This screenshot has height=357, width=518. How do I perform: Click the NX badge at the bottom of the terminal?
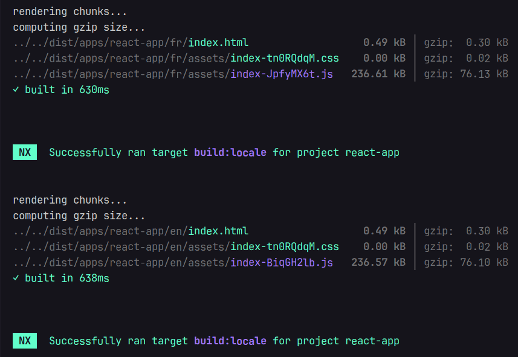(25, 341)
